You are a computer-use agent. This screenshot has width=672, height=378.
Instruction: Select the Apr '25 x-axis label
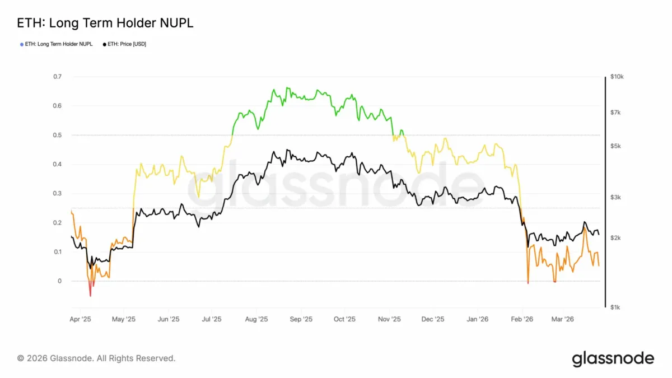[81, 319]
